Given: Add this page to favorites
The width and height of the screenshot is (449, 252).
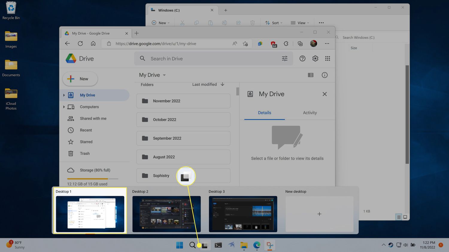Looking at the screenshot, I should (x=245, y=44).
